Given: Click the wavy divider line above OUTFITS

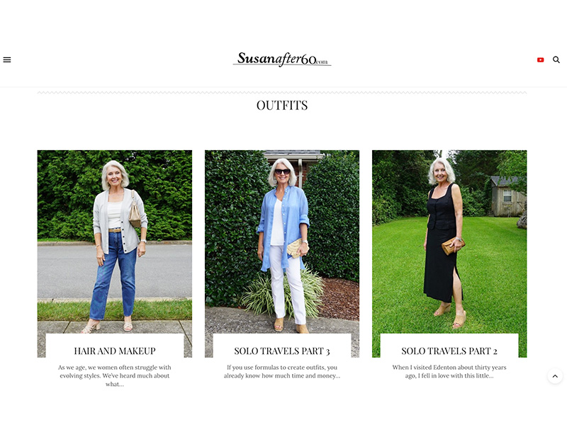Looking at the screenshot, I should coord(282,93).
